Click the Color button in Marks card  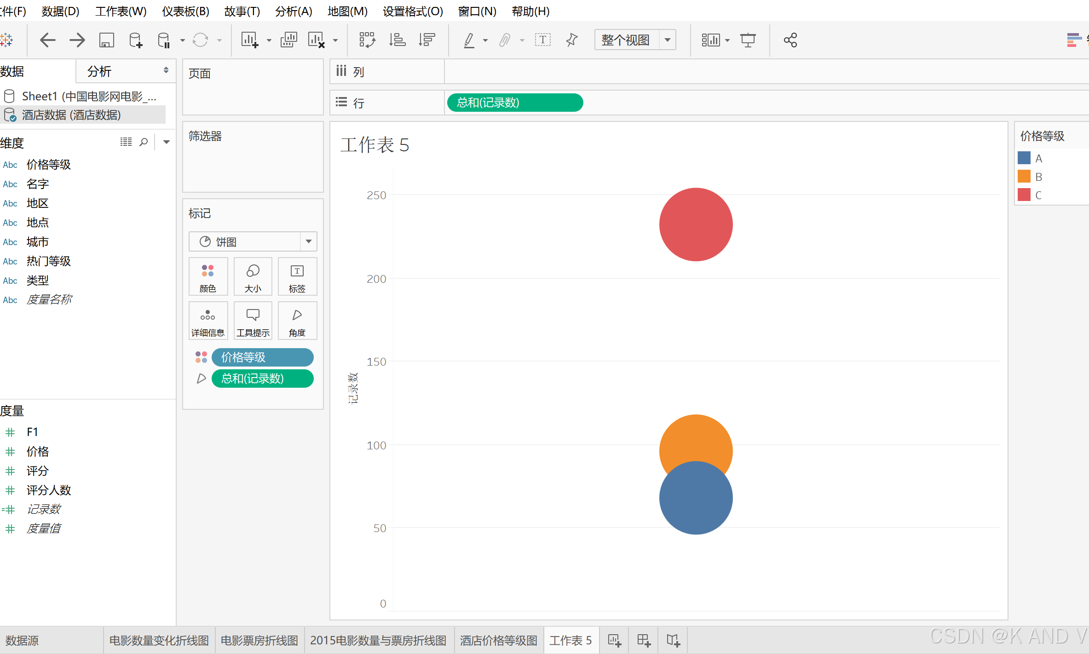(x=207, y=276)
